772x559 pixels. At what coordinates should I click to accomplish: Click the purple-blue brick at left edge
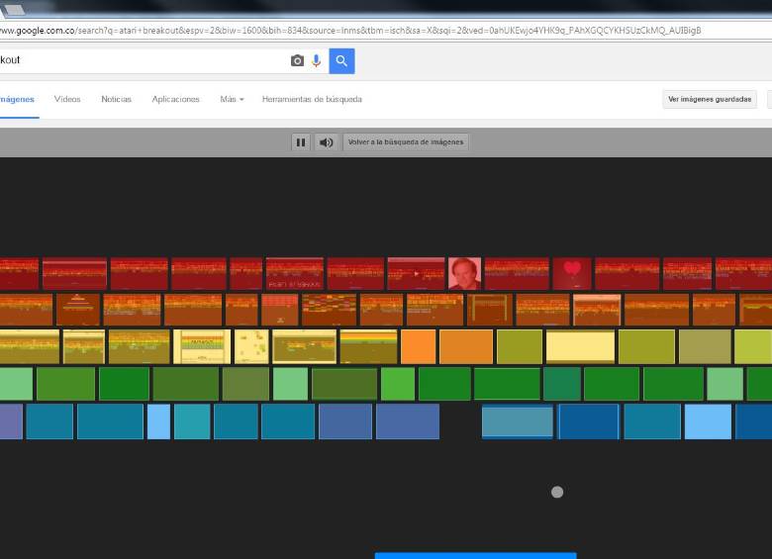11,421
